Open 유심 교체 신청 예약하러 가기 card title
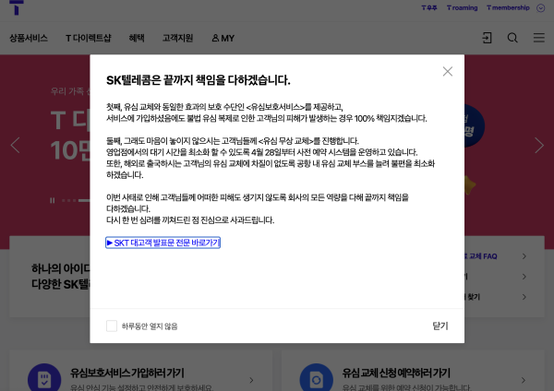This screenshot has height=391, width=554. click(396, 373)
